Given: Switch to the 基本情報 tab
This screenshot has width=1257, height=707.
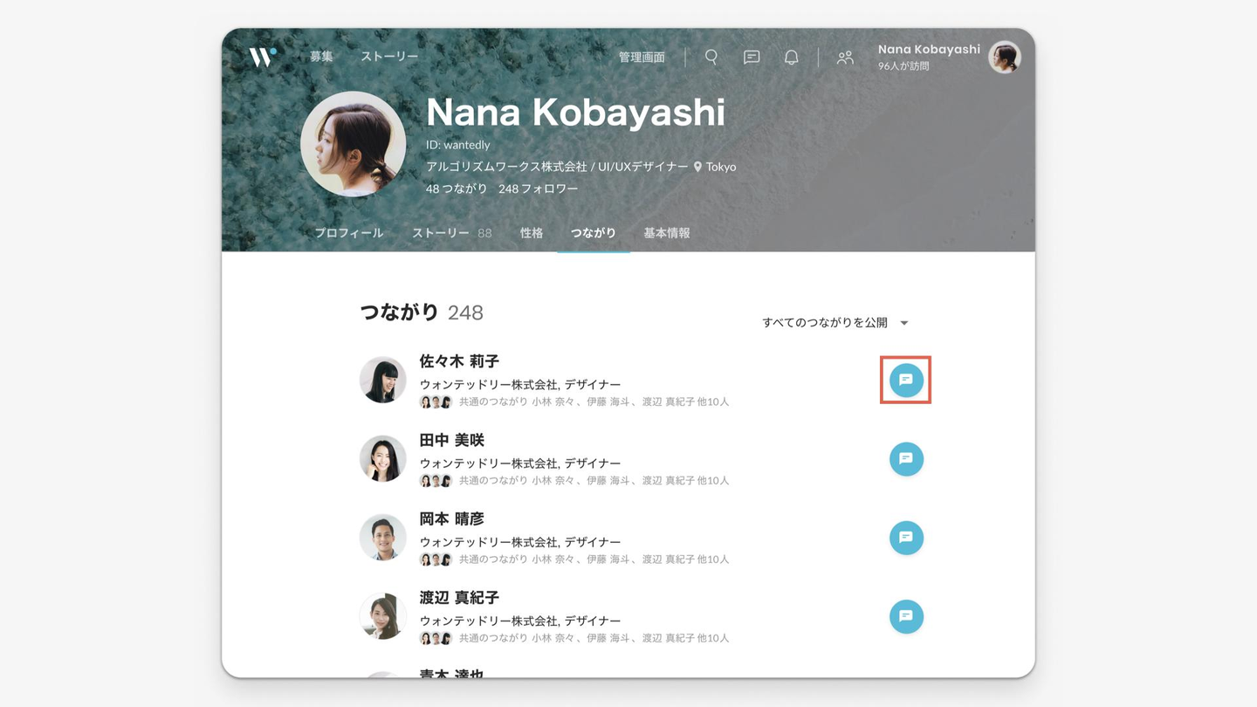Looking at the screenshot, I should tap(667, 233).
